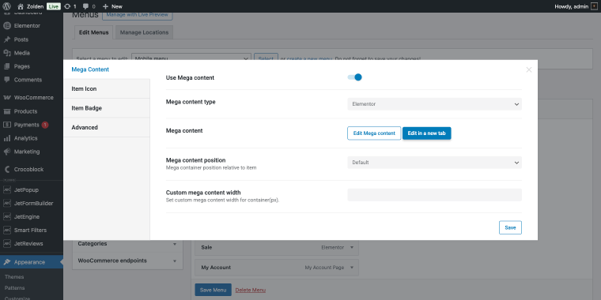
Task: Switch to the Advanced tab
Action: tap(107, 127)
